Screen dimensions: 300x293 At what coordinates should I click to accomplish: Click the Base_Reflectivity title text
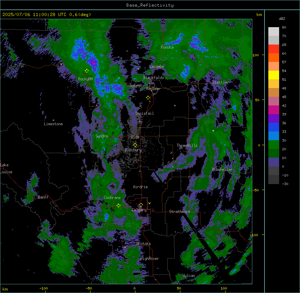click(x=150, y=5)
